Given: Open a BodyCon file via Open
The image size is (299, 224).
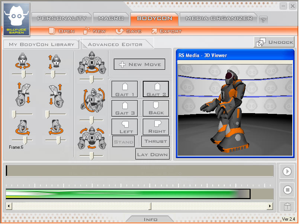Looking at the screenshot, I should tap(62, 31).
